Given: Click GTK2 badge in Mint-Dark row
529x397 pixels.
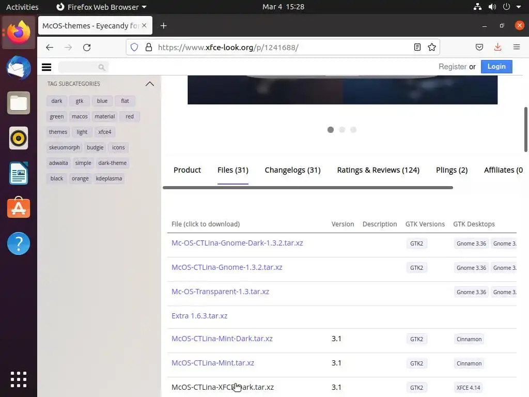Looking at the screenshot, I should point(417,339).
